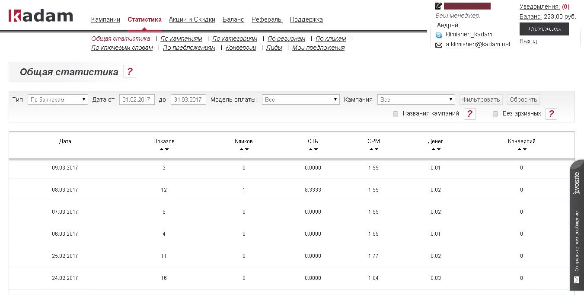Sort by Показов column arrows
This screenshot has width=584, height=295.
pos(164,149)
